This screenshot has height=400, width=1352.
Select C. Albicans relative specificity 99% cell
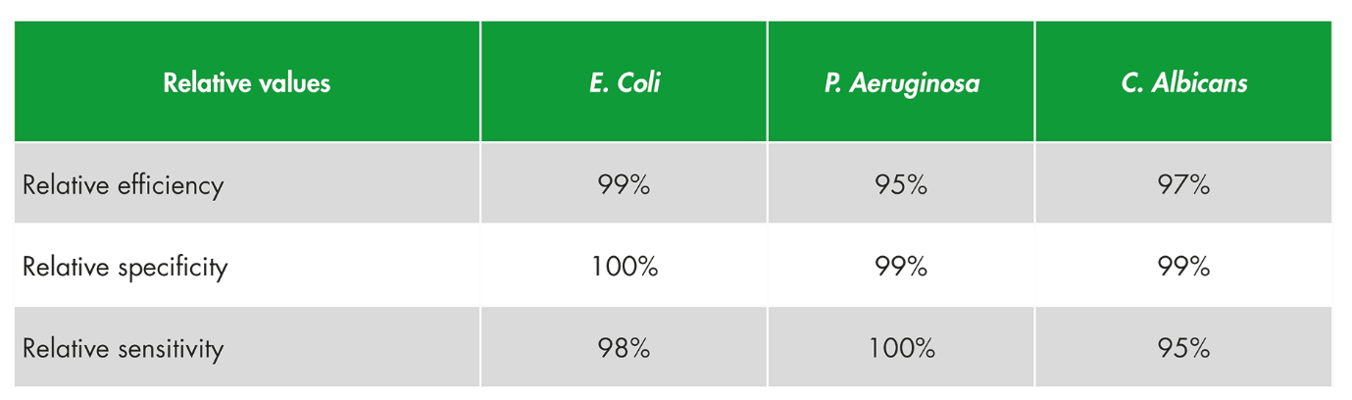pyautogui.click(x=1183, y=267)
